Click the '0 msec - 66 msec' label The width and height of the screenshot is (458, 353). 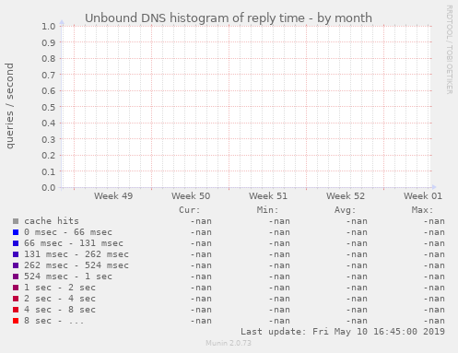(68, 232)
